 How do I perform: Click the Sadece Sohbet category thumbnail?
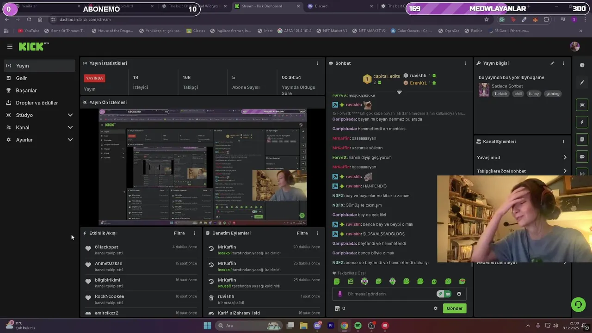[484, 90]
